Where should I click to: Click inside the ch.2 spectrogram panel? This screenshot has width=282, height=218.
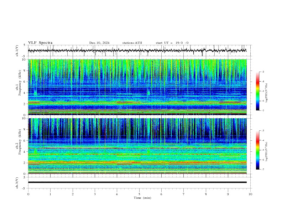click(x=137, y=146)
